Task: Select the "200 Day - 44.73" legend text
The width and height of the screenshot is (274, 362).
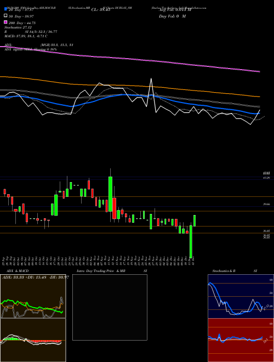Action: click(22, 23)
